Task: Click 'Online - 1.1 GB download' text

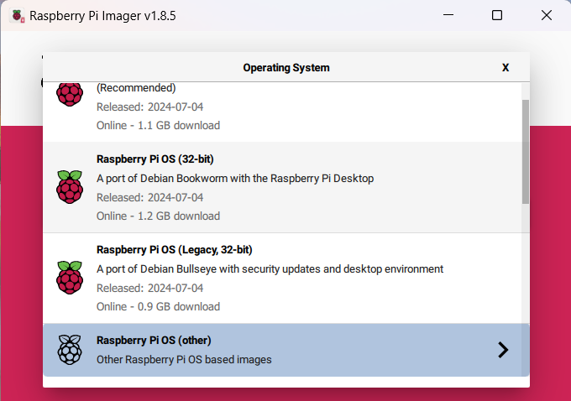Action: (158, 126)
